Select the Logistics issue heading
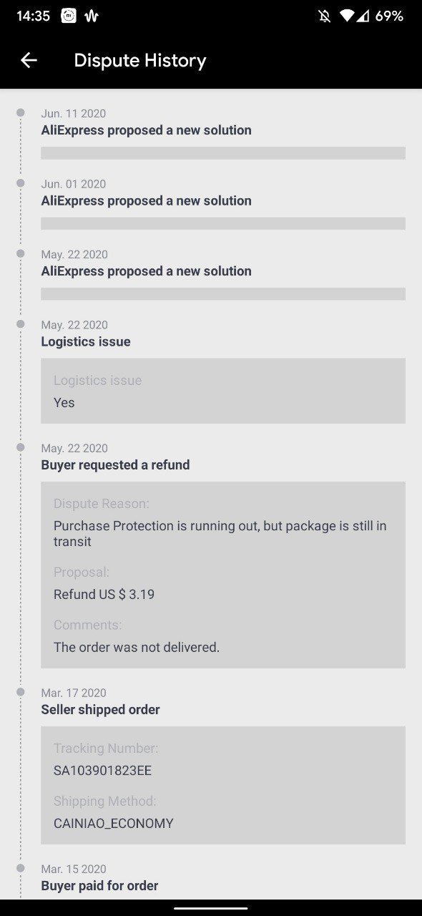This screenshot has width=422, height=916. coord(86,342)
